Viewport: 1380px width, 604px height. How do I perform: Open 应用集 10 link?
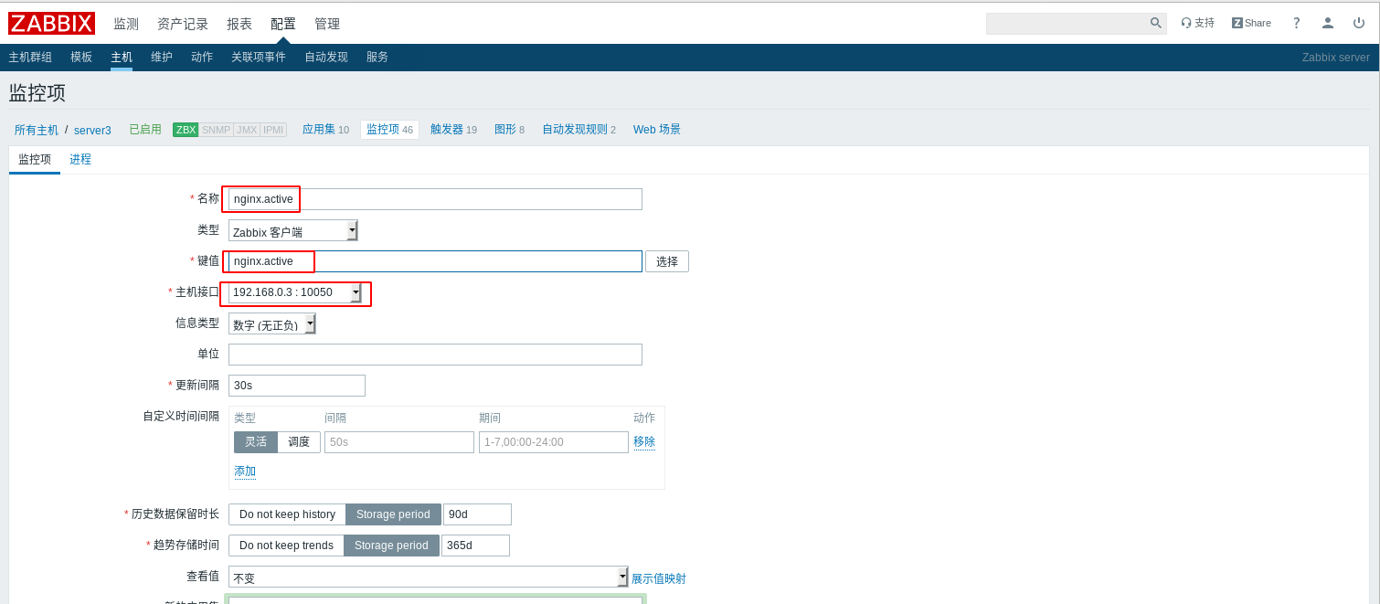(325, 130)
